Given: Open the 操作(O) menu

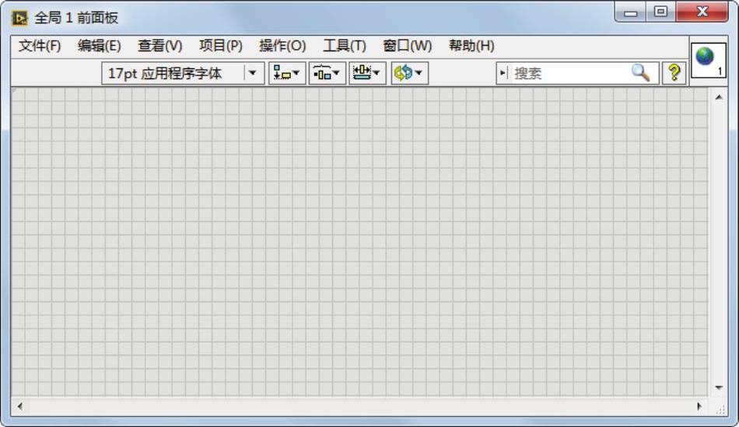Looking at the screenshot, I should 282,46.
